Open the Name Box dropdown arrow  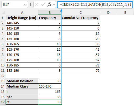(x=25, y=5)
